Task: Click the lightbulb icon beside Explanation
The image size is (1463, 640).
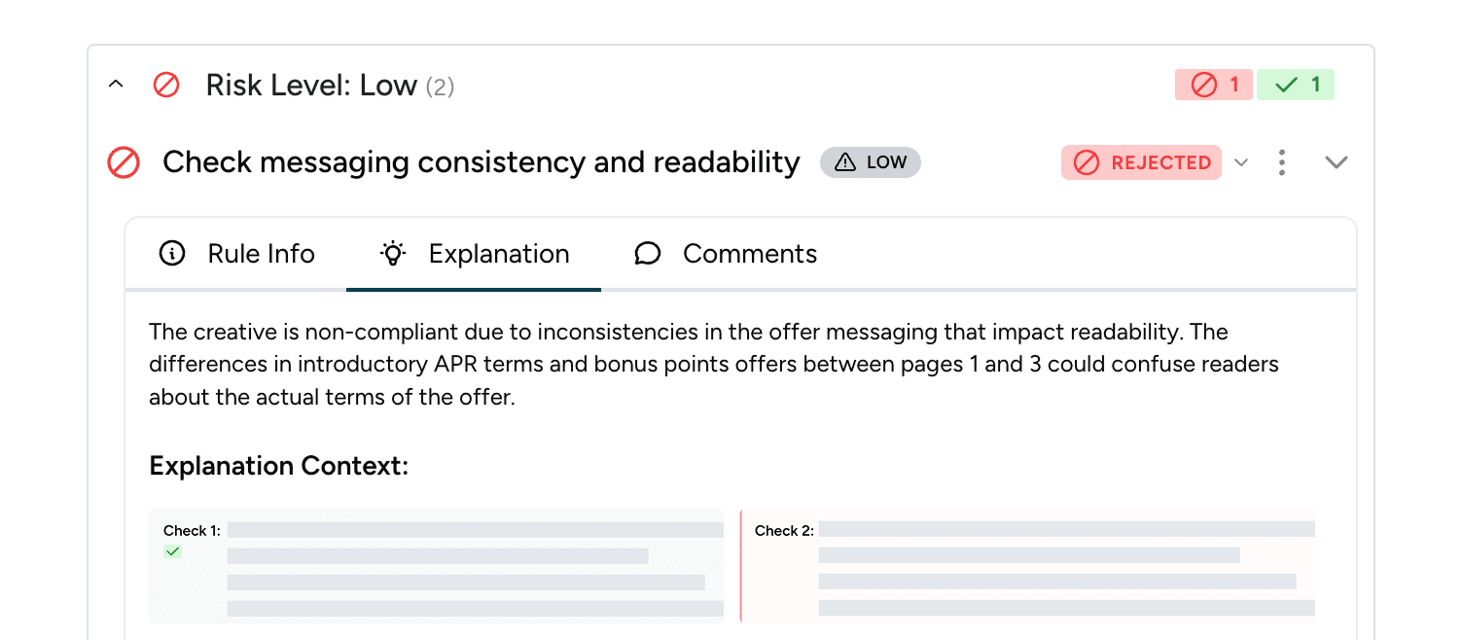Action: [x=392, y=253]
